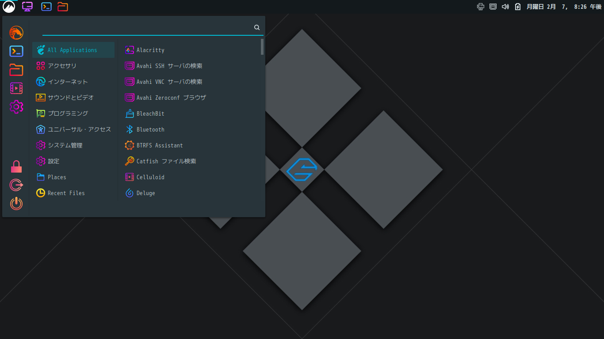
Task: Open the printer tray icon
Action: 481,7
